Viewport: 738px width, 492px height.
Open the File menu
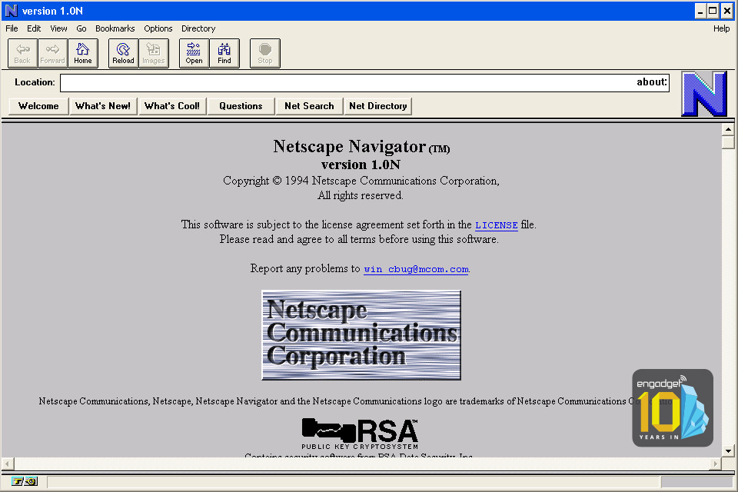[x=12, y=28]
